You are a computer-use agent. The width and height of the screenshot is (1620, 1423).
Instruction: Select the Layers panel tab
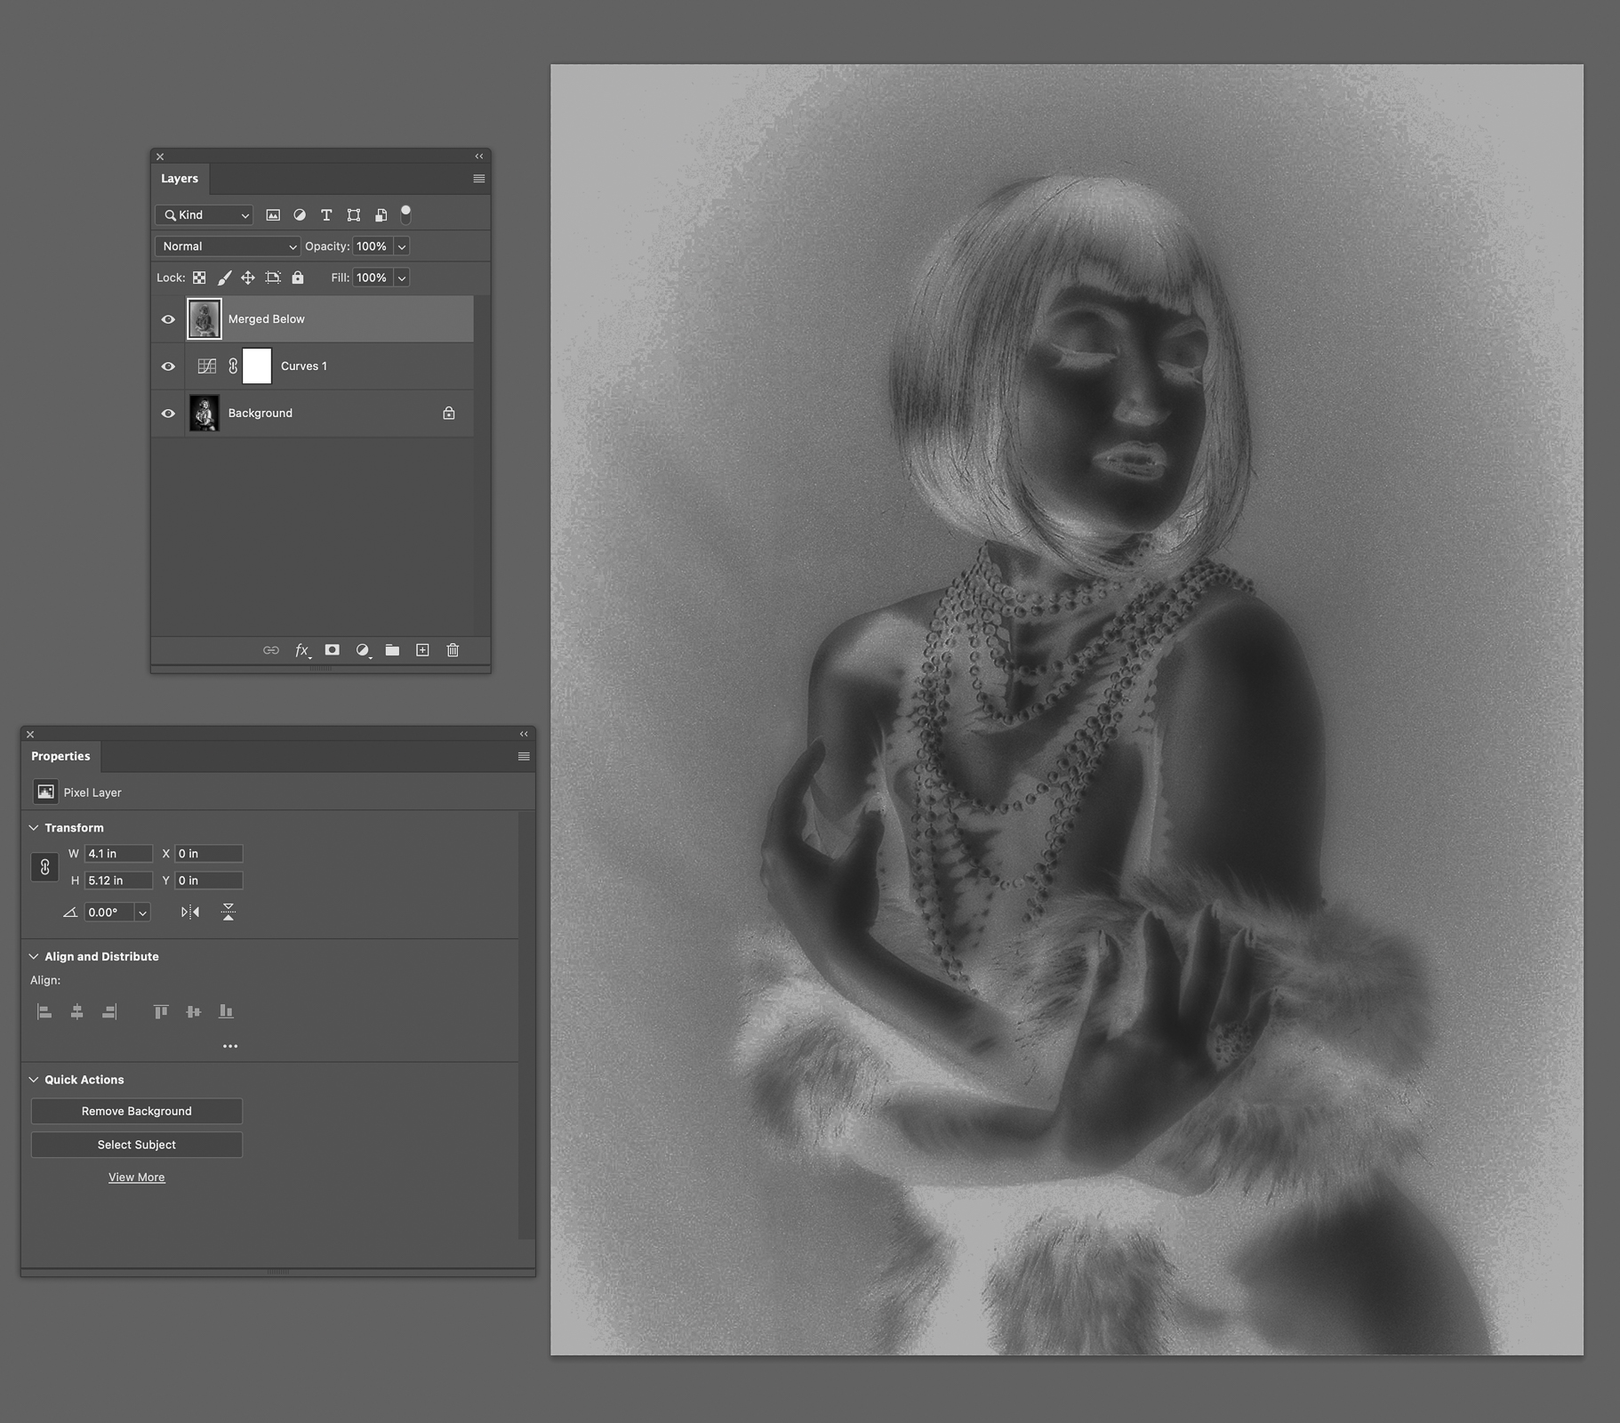[180, 179]
